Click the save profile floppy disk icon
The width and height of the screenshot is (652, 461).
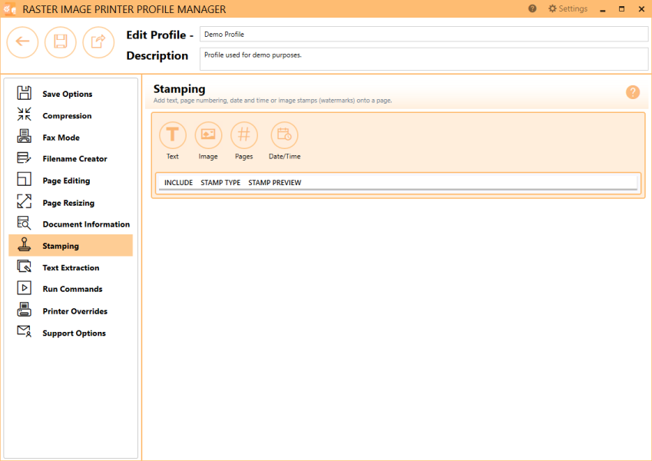(x=61, y=42)
